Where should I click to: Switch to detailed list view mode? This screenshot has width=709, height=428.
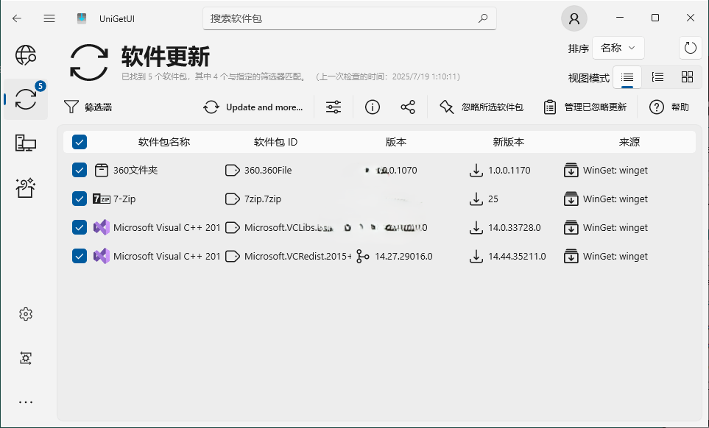click(x=657, y=77)
